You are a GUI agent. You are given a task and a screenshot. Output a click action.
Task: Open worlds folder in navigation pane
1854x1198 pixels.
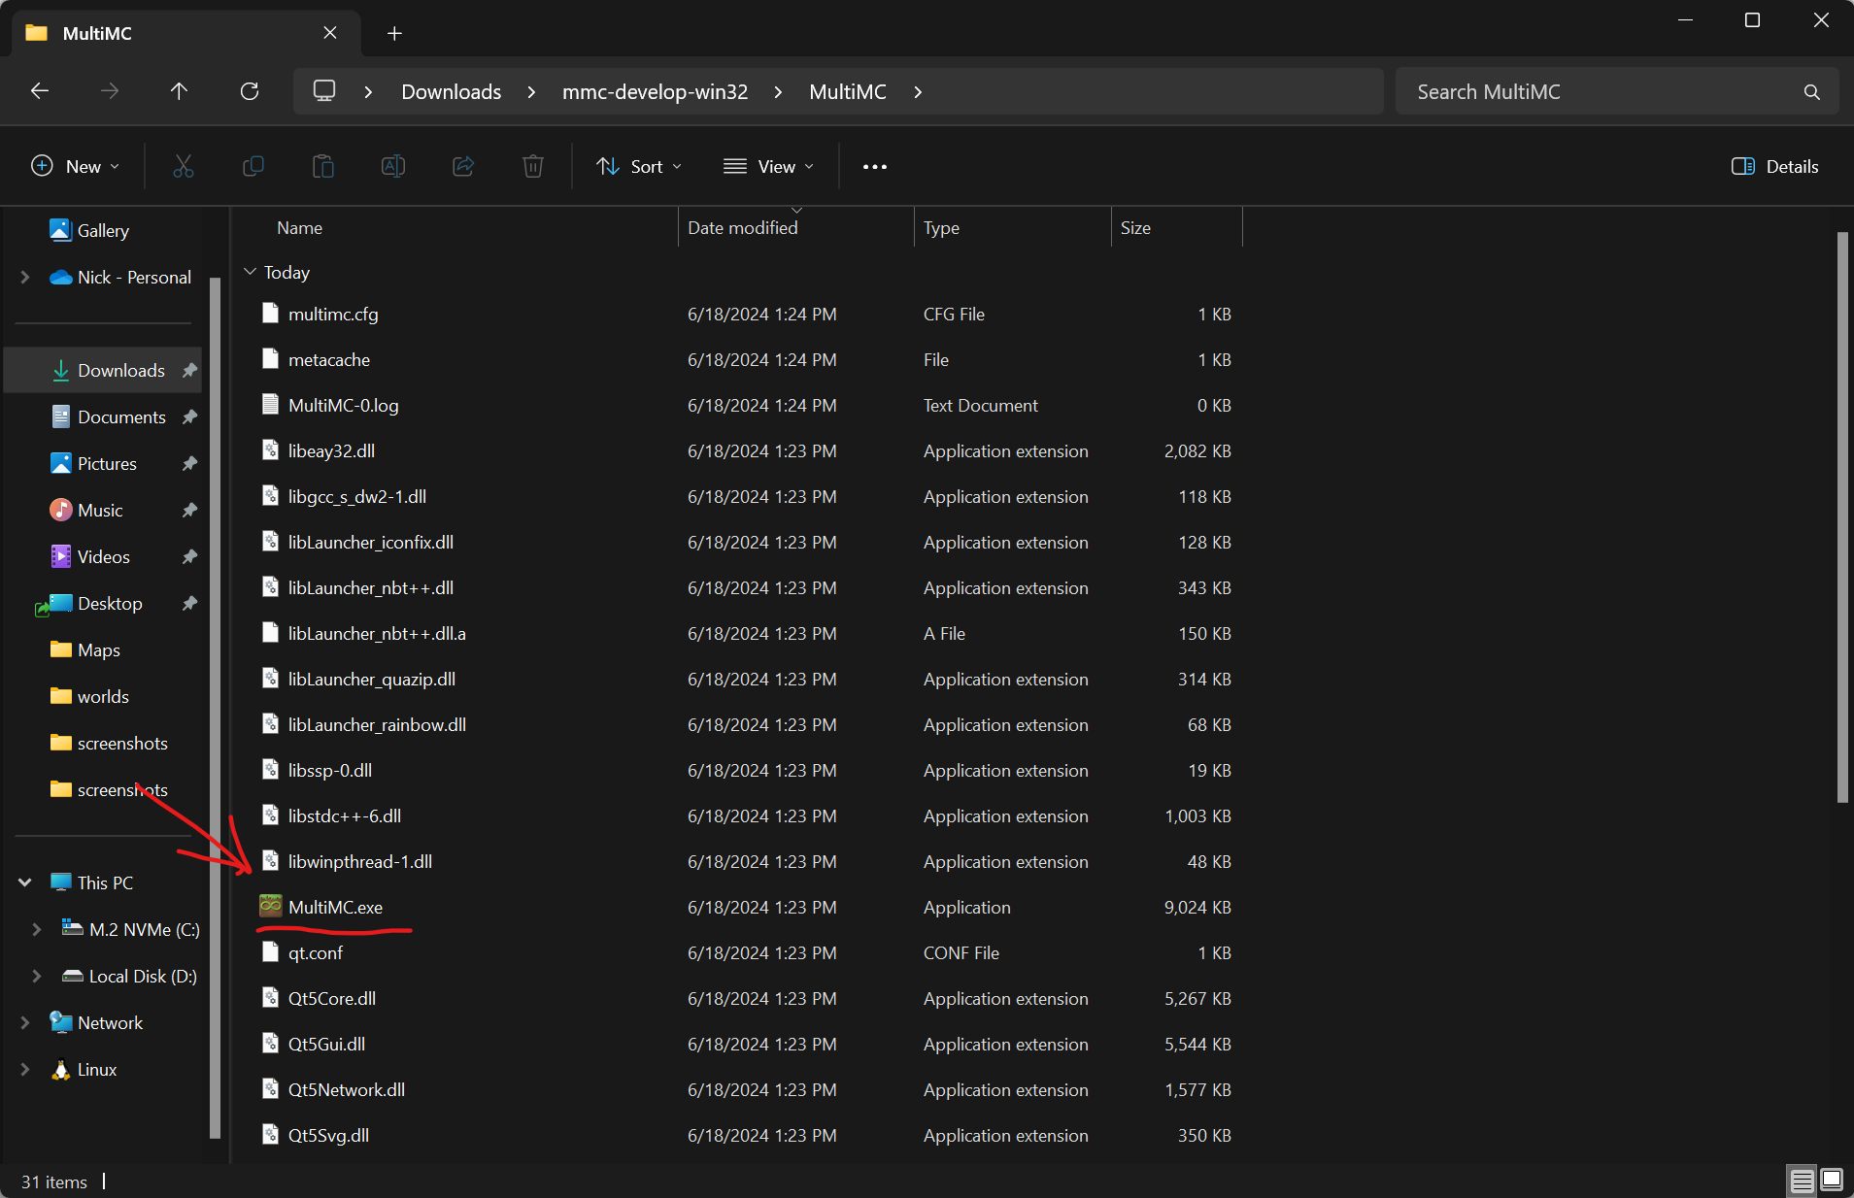103,697
